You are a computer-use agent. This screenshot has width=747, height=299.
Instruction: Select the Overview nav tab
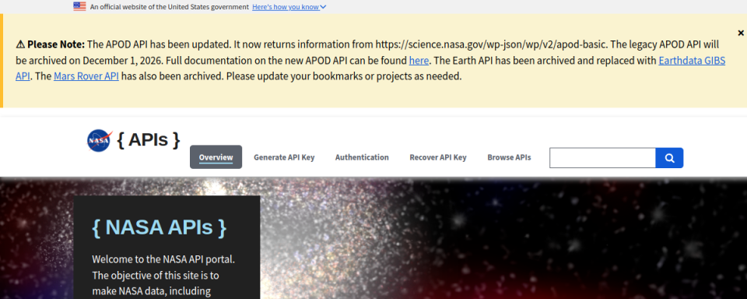pyautogui.click(x=216, y=157)
